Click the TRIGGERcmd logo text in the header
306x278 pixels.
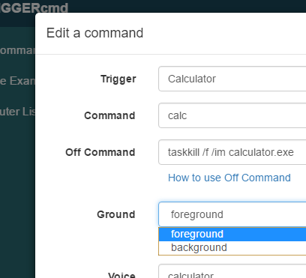pyautogui.click(x=34, y=7)
